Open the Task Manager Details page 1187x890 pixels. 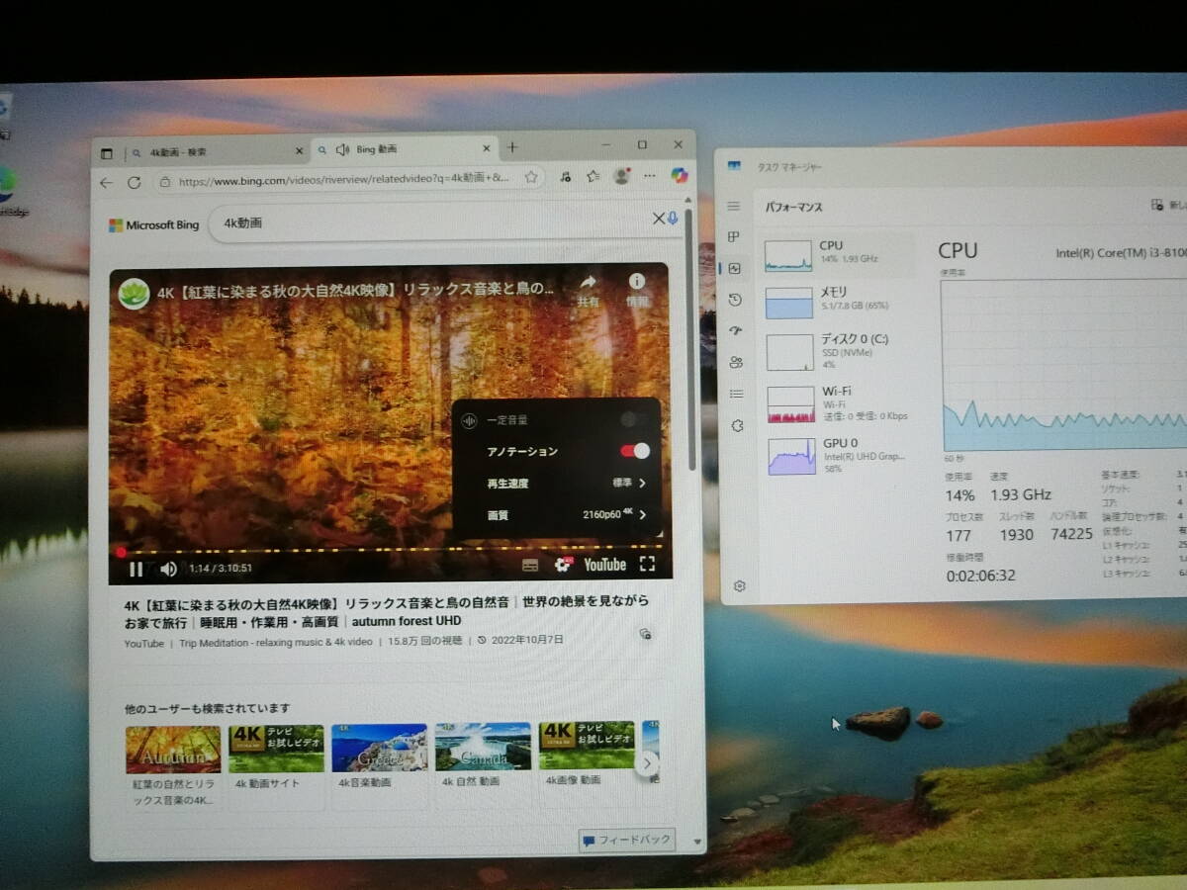coord(736,394)
